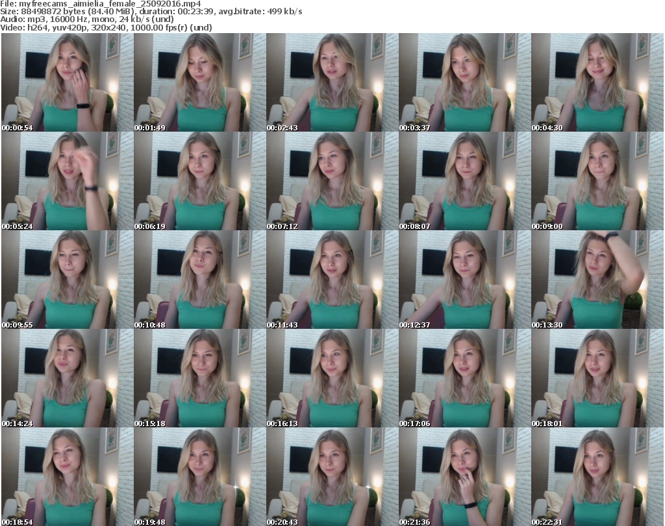Select the thumbnail timestamped 00:09:00
665x526 pixels.
point(597,181)
